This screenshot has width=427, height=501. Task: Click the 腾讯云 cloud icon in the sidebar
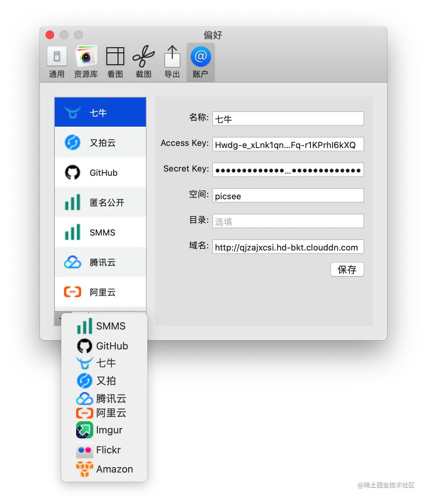pyautogui.click(x=73, y=262)
